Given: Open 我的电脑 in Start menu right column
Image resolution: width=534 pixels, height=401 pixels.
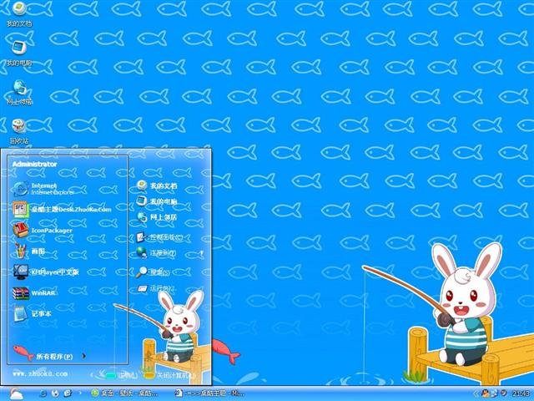Looking at the screenshot, I should 157,201.
